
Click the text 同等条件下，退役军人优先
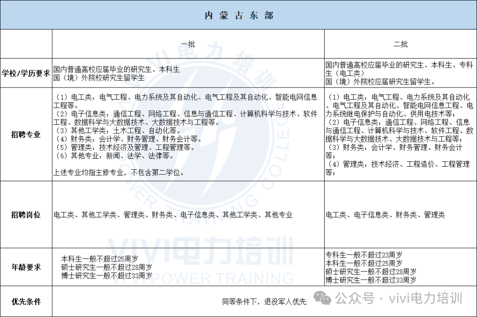pos(264,302)
